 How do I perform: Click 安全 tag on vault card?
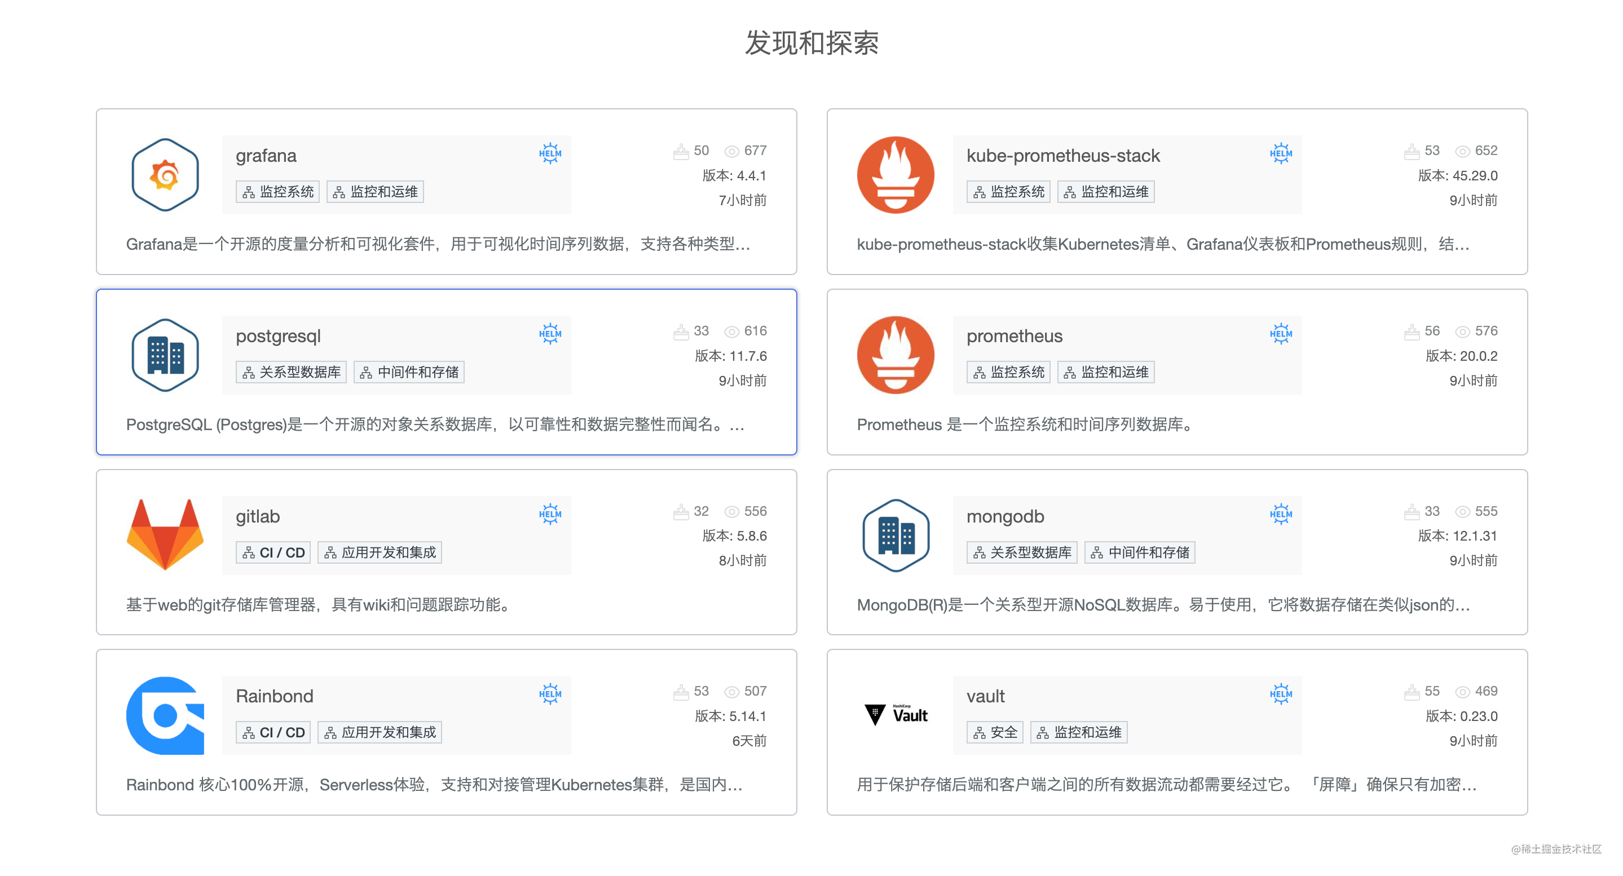click(x=994, y=732)
